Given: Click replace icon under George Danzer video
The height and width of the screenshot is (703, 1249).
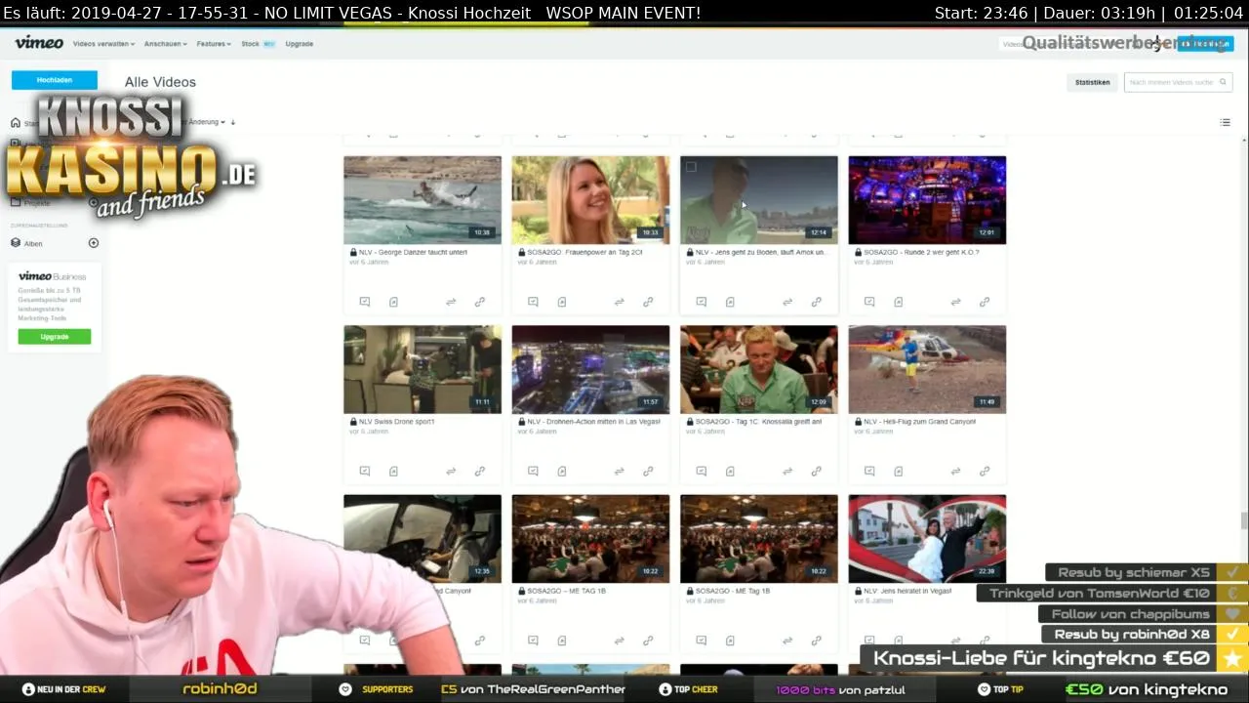Looking at the screenshot, I should tap(451, 302).
